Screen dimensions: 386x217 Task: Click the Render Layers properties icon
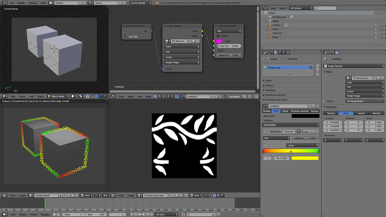(275, 53)
